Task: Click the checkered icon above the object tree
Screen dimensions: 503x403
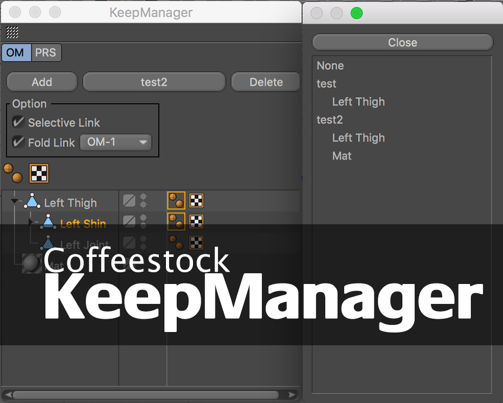Action: coord(38,174)
